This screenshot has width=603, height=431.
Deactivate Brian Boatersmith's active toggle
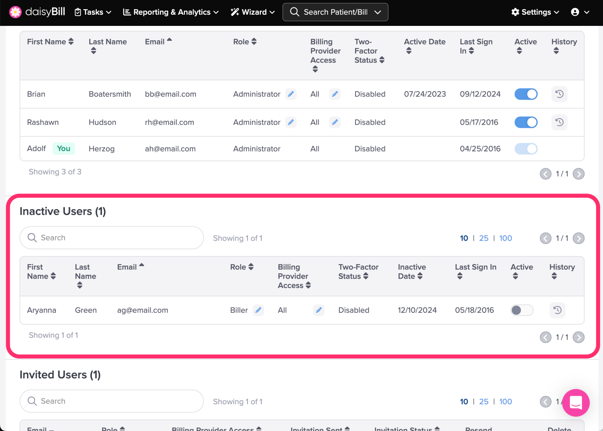[x=526, y=94]
